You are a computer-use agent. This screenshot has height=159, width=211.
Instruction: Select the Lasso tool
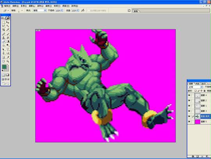(x=4, y=26)
